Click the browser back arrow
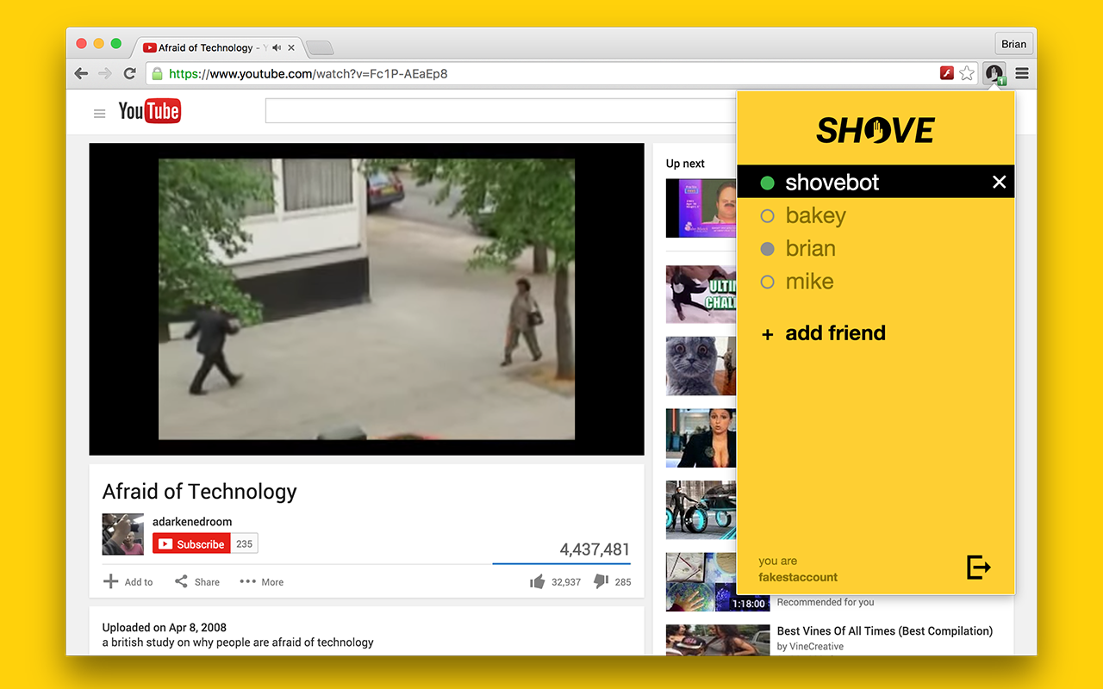 click(81, 73)
